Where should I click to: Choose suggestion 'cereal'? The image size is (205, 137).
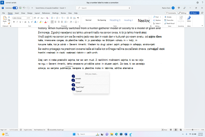point(91,82)
